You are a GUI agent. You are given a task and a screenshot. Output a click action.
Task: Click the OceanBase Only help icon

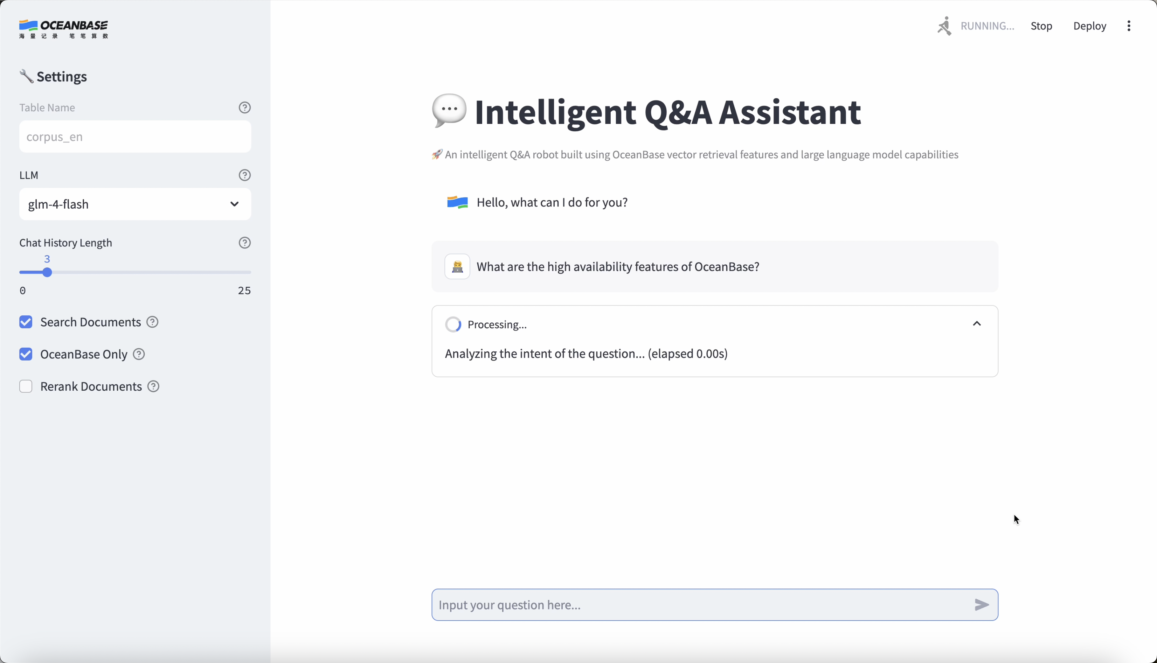(139, 354)
